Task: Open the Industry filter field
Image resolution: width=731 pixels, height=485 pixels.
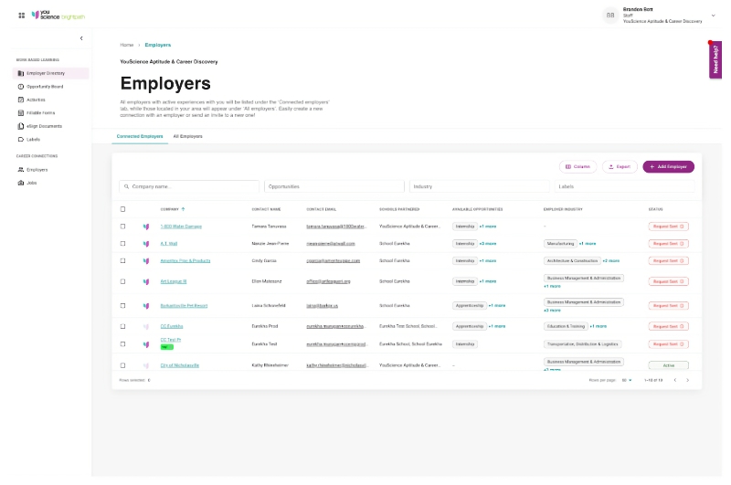Action: (x=479, y=186)
